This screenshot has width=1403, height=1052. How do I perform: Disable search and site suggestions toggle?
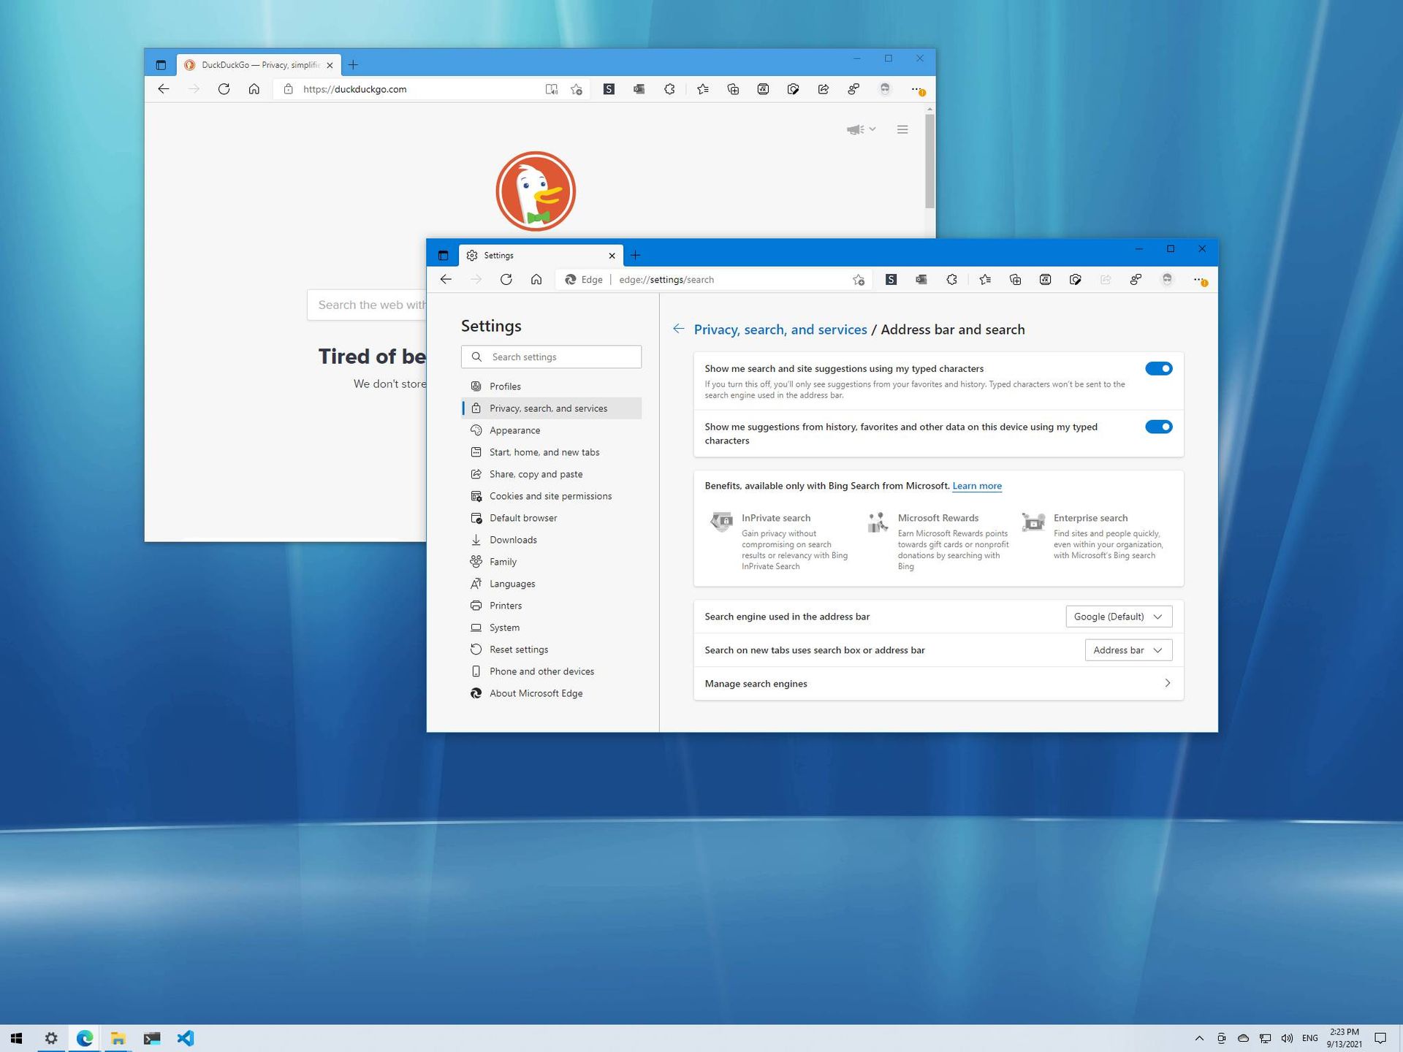tap(1159, 368)
